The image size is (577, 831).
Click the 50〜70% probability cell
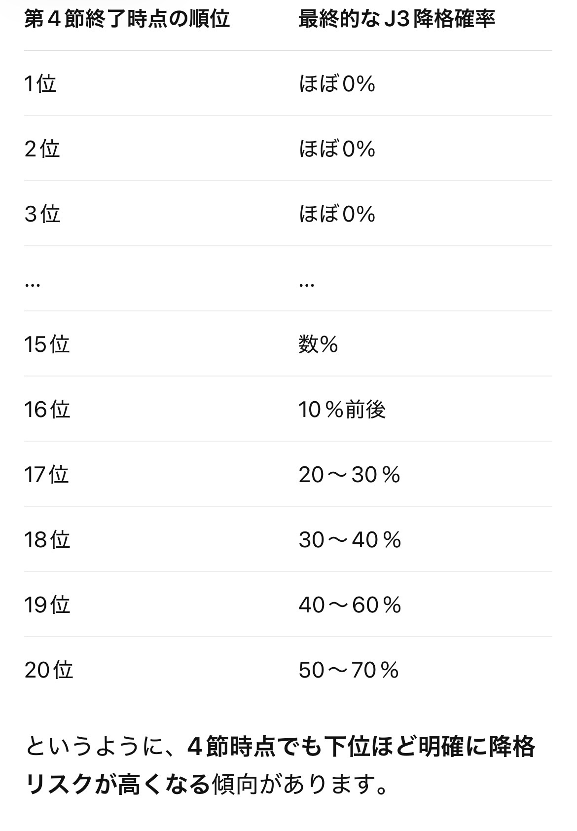click(x=348, y=670)
